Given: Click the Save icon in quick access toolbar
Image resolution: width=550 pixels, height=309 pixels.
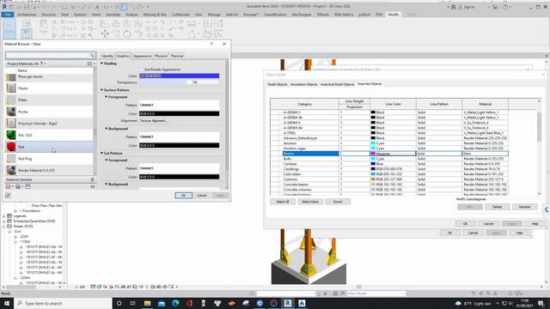Looking at the screenshot, I should click(27, 7).
